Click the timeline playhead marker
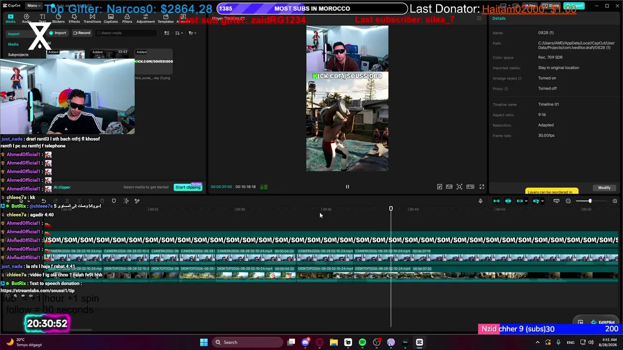 391,209
